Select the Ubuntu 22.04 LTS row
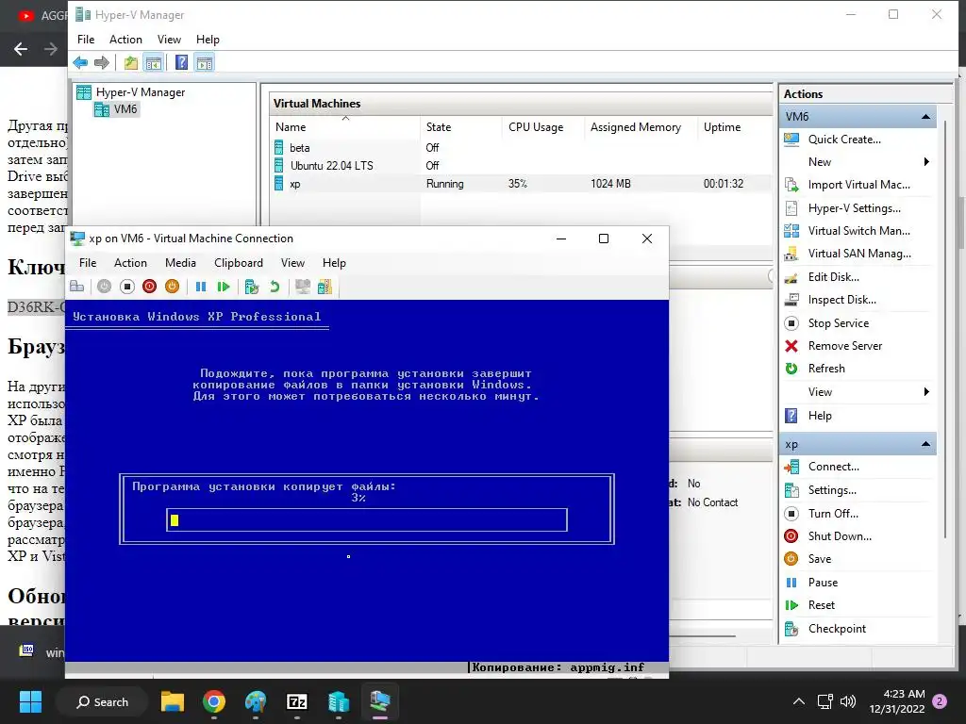The width and height of the screenshot is (966, 724). 521,166
